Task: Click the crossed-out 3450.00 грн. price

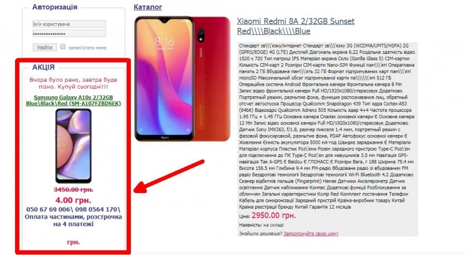Action: pos(73,190)
